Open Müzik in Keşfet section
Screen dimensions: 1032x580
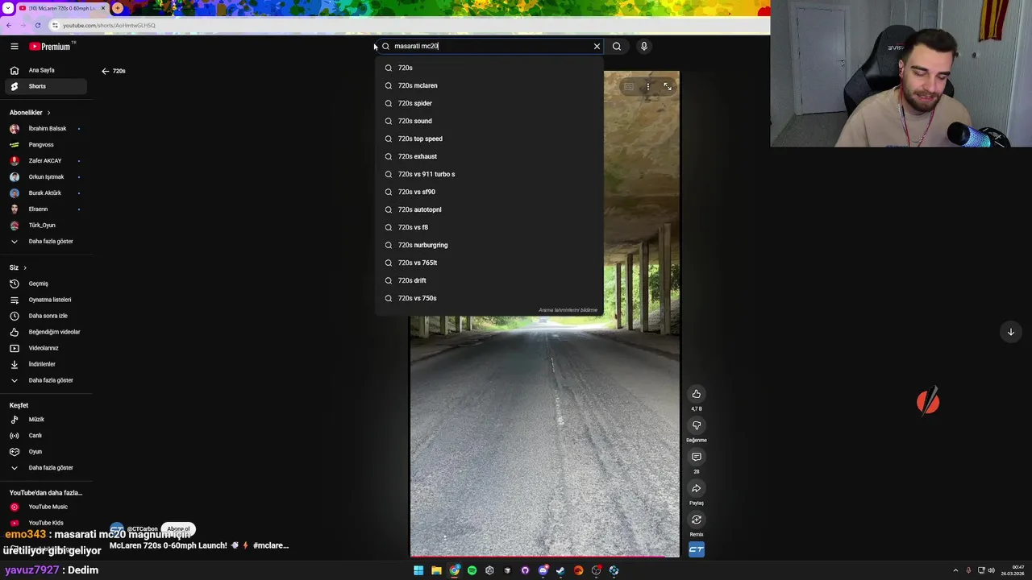(x=46, y=420)
